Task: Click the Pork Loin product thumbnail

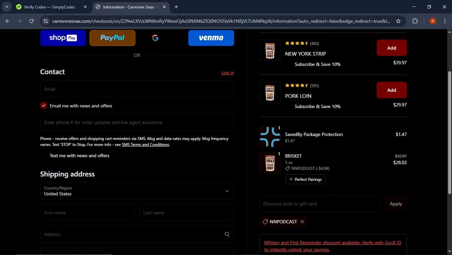Action: [270, 92]
